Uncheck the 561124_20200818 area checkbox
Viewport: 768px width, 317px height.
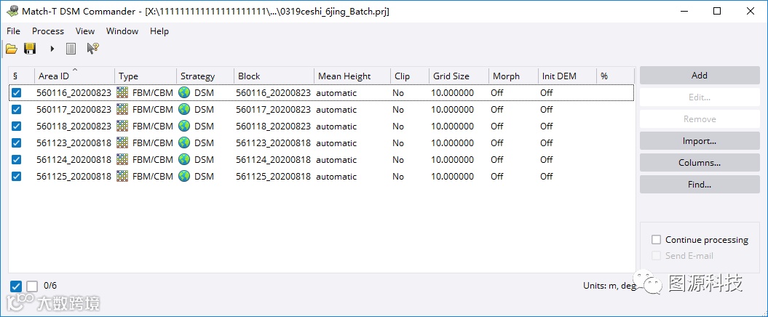(16, 159)
